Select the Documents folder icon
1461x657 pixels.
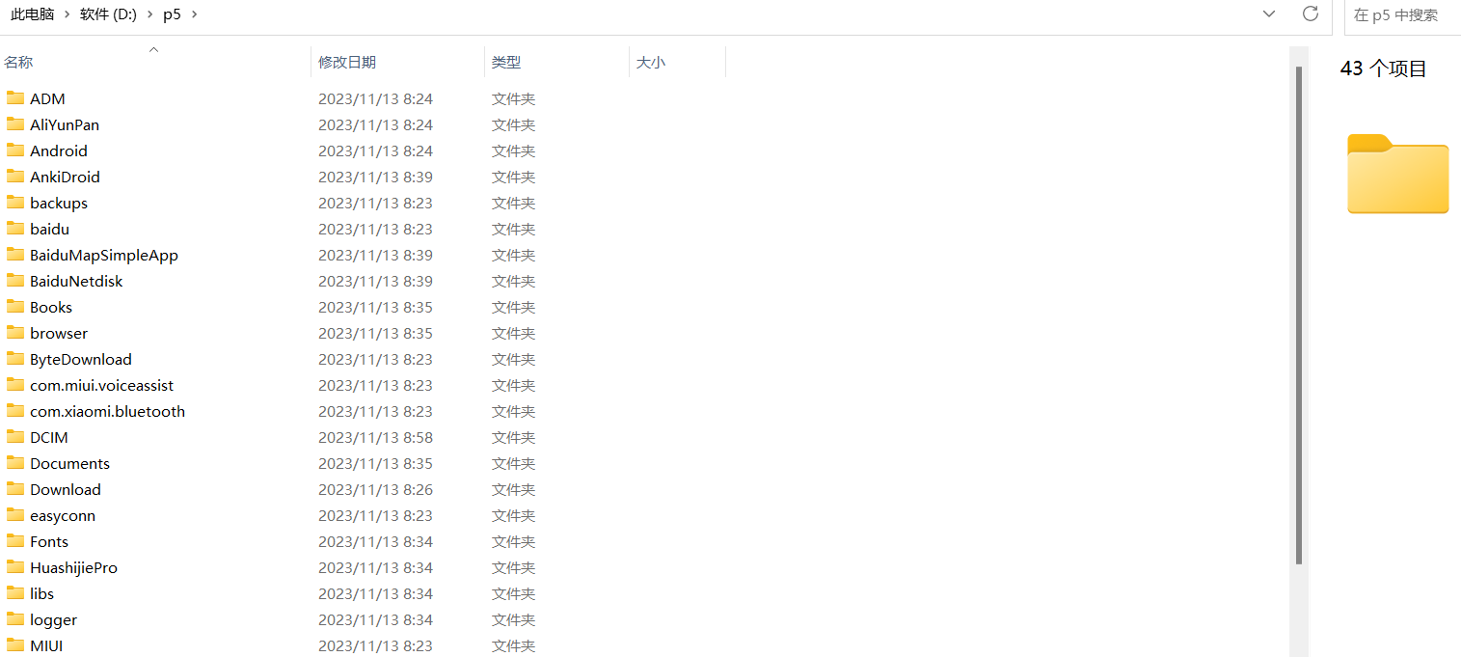pos(14,463)
